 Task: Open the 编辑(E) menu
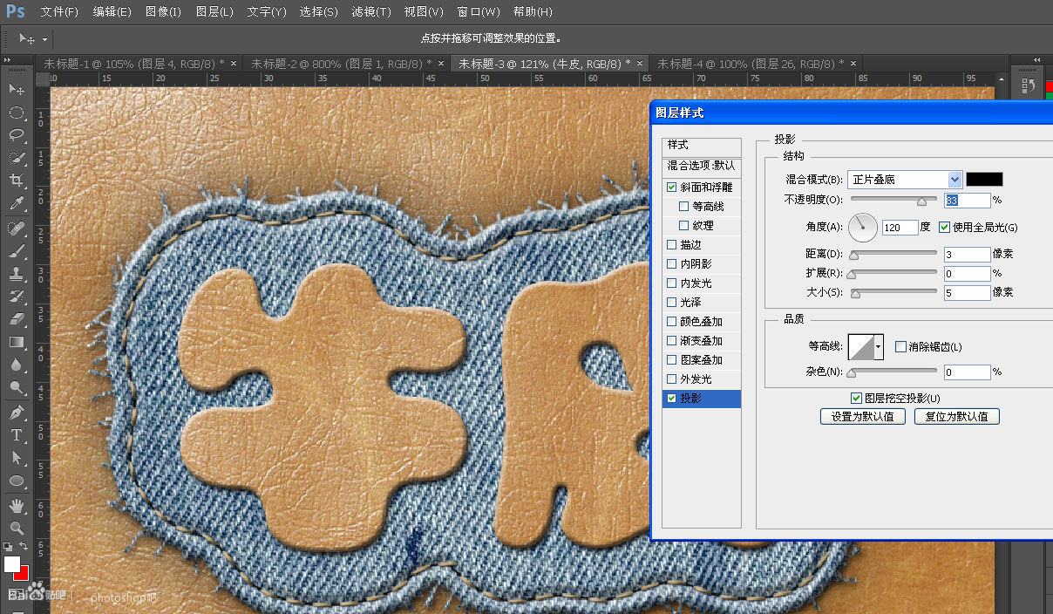click(112, 12)
